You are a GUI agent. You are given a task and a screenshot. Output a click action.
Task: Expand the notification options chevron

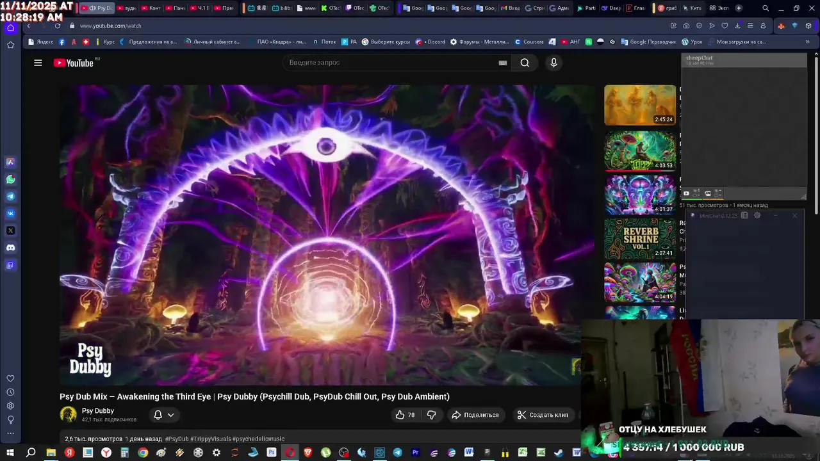[170, 415]
